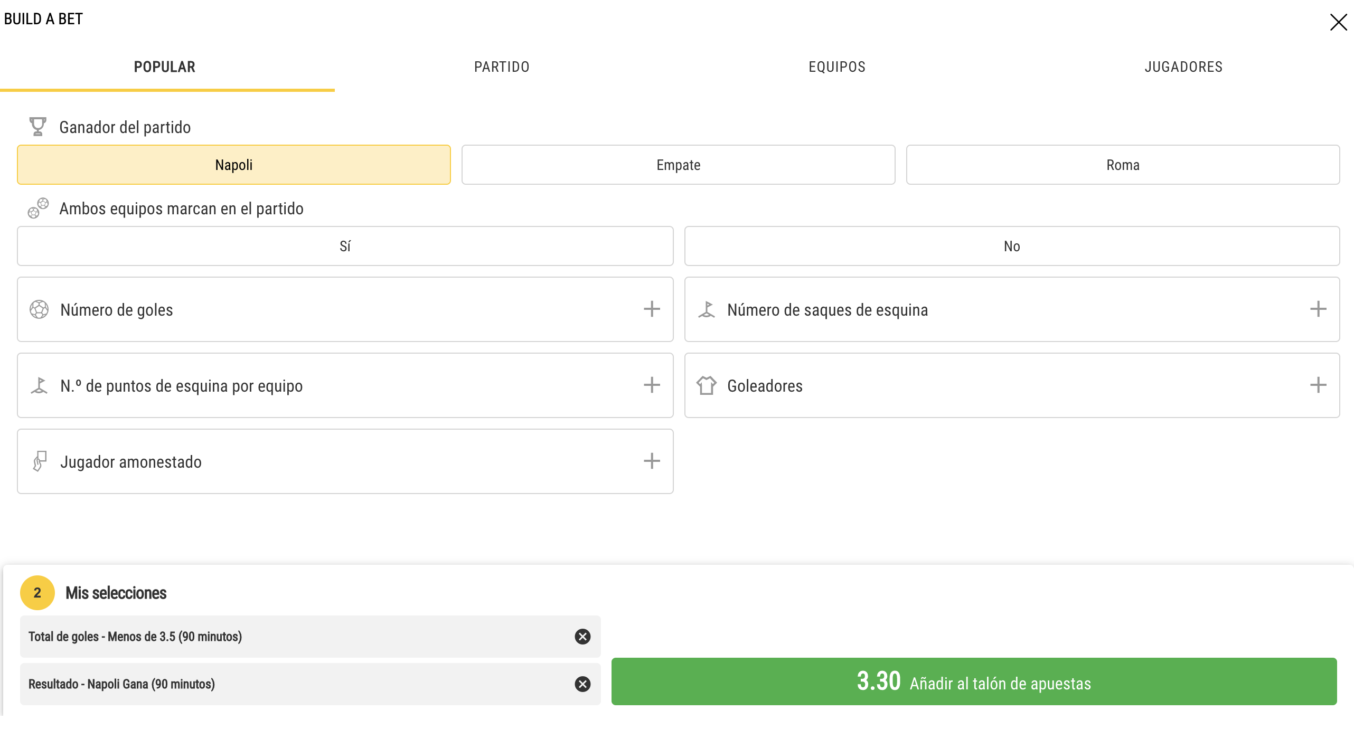Expand Número de goles with plus
The height and width of the screenshot is (739, 1354).
click(x=652, y=309)
